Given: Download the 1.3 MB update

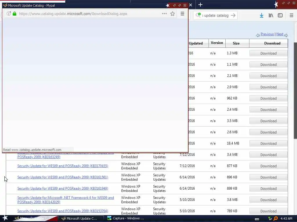Looking at the screenshot, I should pyautogui.click(x=268, y=53).
